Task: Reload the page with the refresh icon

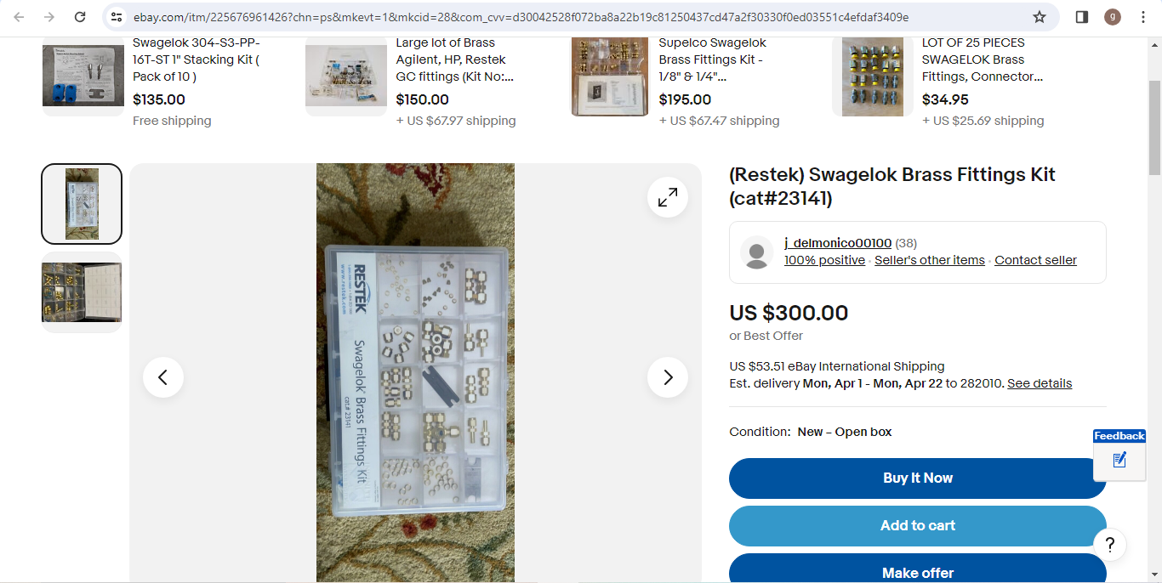Action: [x=80, y=17]
